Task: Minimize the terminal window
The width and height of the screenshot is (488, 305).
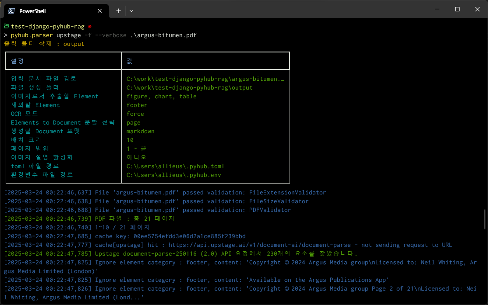Action: (x=437, y=9)
